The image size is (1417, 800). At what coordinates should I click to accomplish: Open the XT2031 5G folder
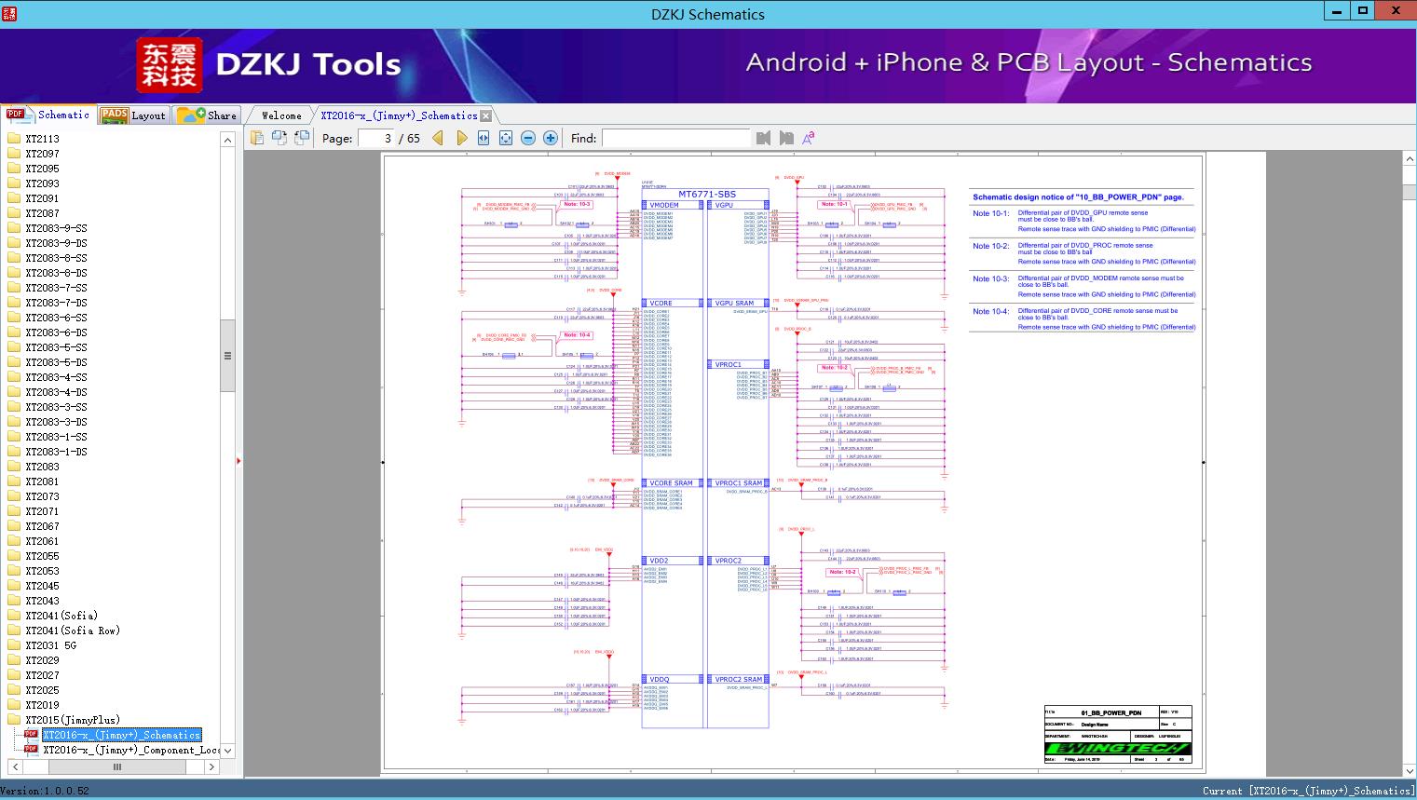(x=42, y=645)
